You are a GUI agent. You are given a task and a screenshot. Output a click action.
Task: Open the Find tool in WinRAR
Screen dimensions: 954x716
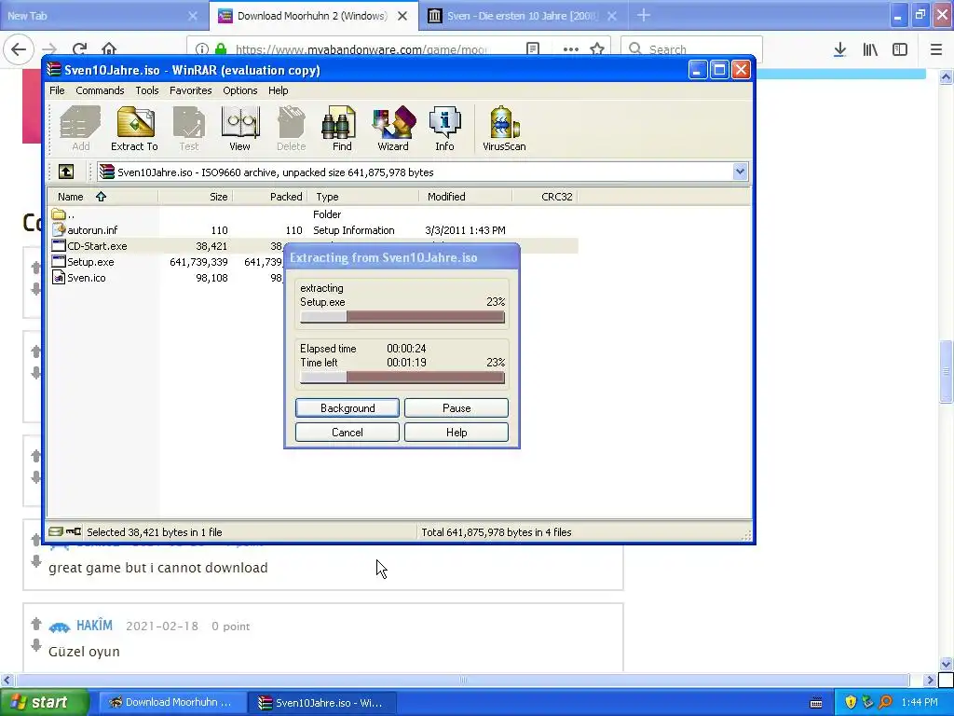[x=341, y=129]
